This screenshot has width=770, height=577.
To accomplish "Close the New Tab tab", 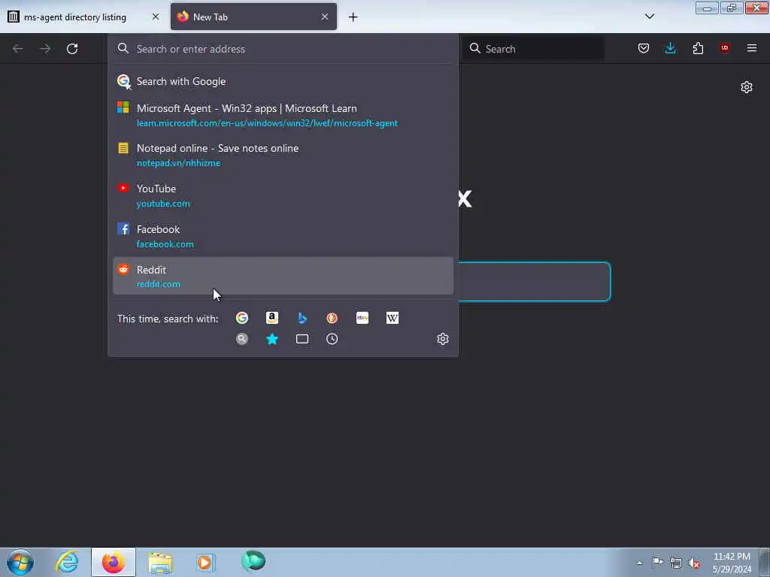I will 325,17.
